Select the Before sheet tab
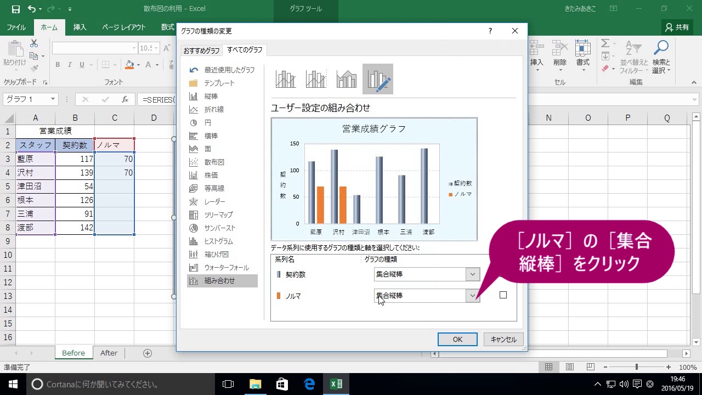Viewport: 702px width, 395px height. click(x=73, y=353)
